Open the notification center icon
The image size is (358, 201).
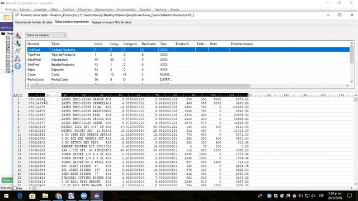pos(349,196)
